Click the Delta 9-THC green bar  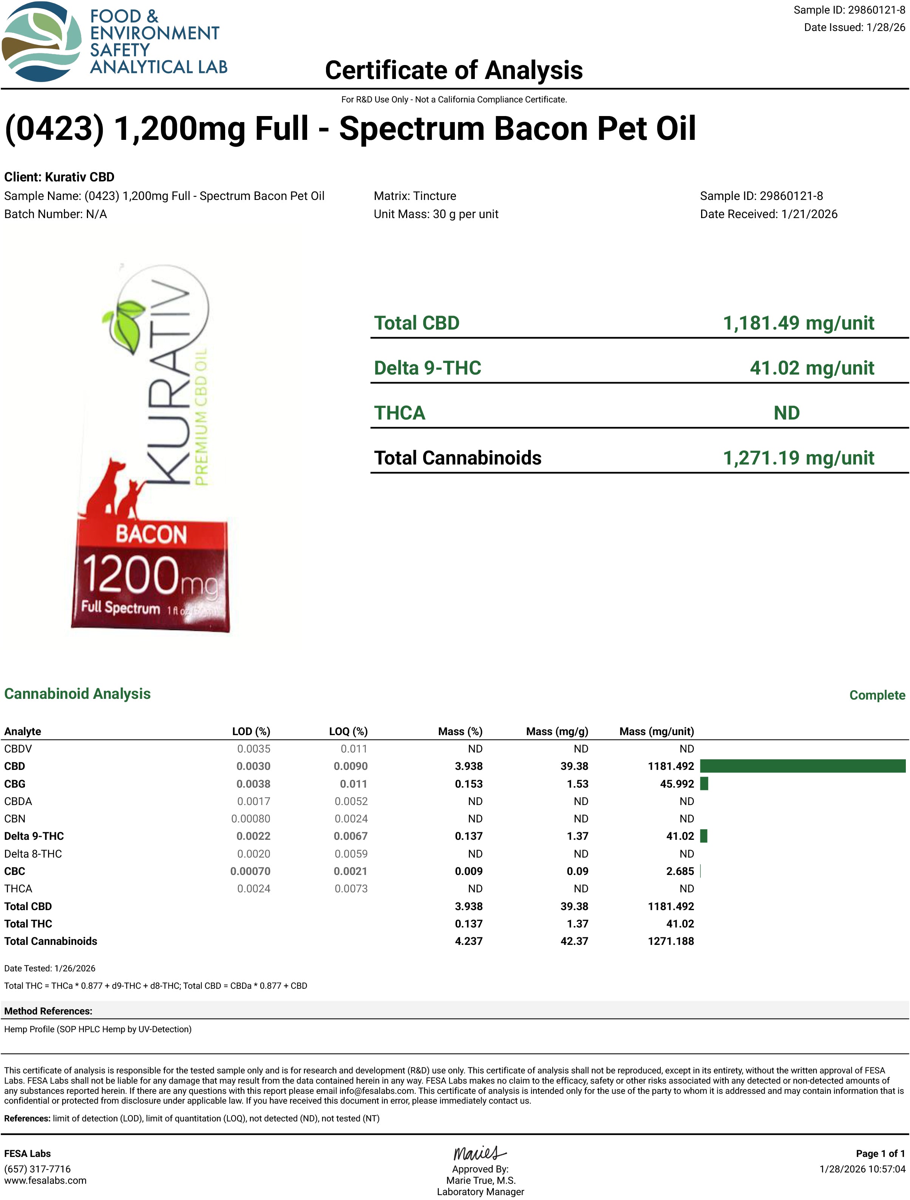coord(703,836)
